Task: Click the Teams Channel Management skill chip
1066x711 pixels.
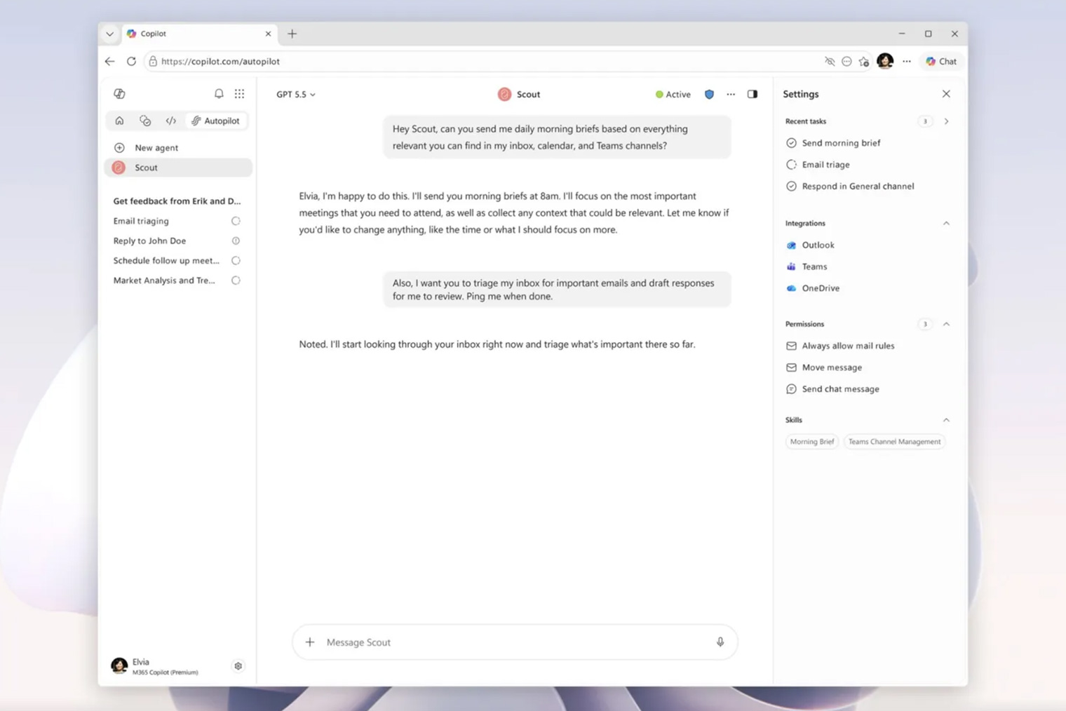Action: [894, 442]
